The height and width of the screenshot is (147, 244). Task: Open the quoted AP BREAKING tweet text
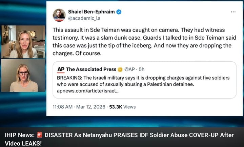[143, 81]
